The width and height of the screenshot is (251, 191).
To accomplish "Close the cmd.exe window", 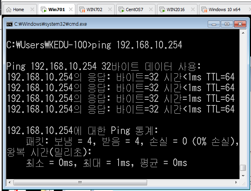I will tap(240, 24).
